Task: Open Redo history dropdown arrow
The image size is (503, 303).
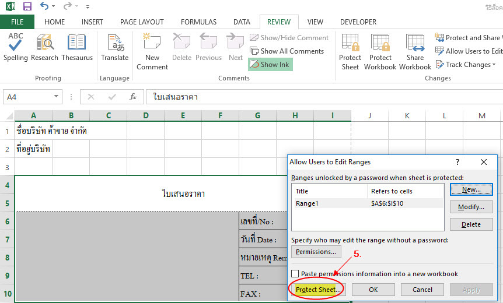Action: pos(76,6)
